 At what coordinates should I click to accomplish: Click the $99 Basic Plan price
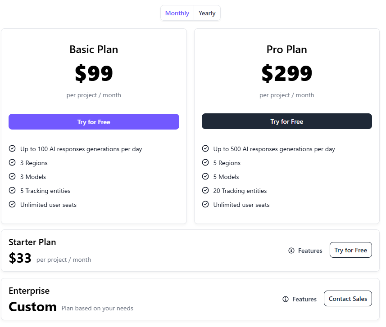pos(94,73)
